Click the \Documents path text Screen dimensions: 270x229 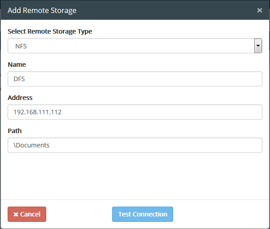[31, 145]
